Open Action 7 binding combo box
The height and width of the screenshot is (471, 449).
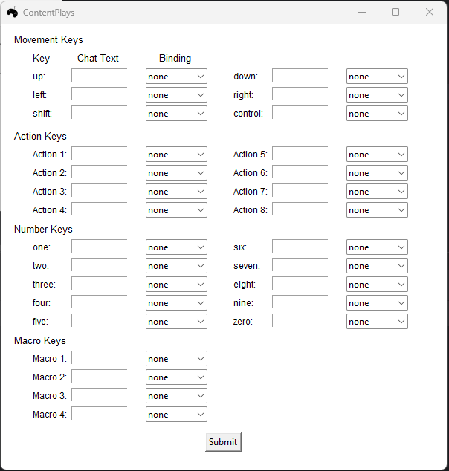(x=377, y=192)
